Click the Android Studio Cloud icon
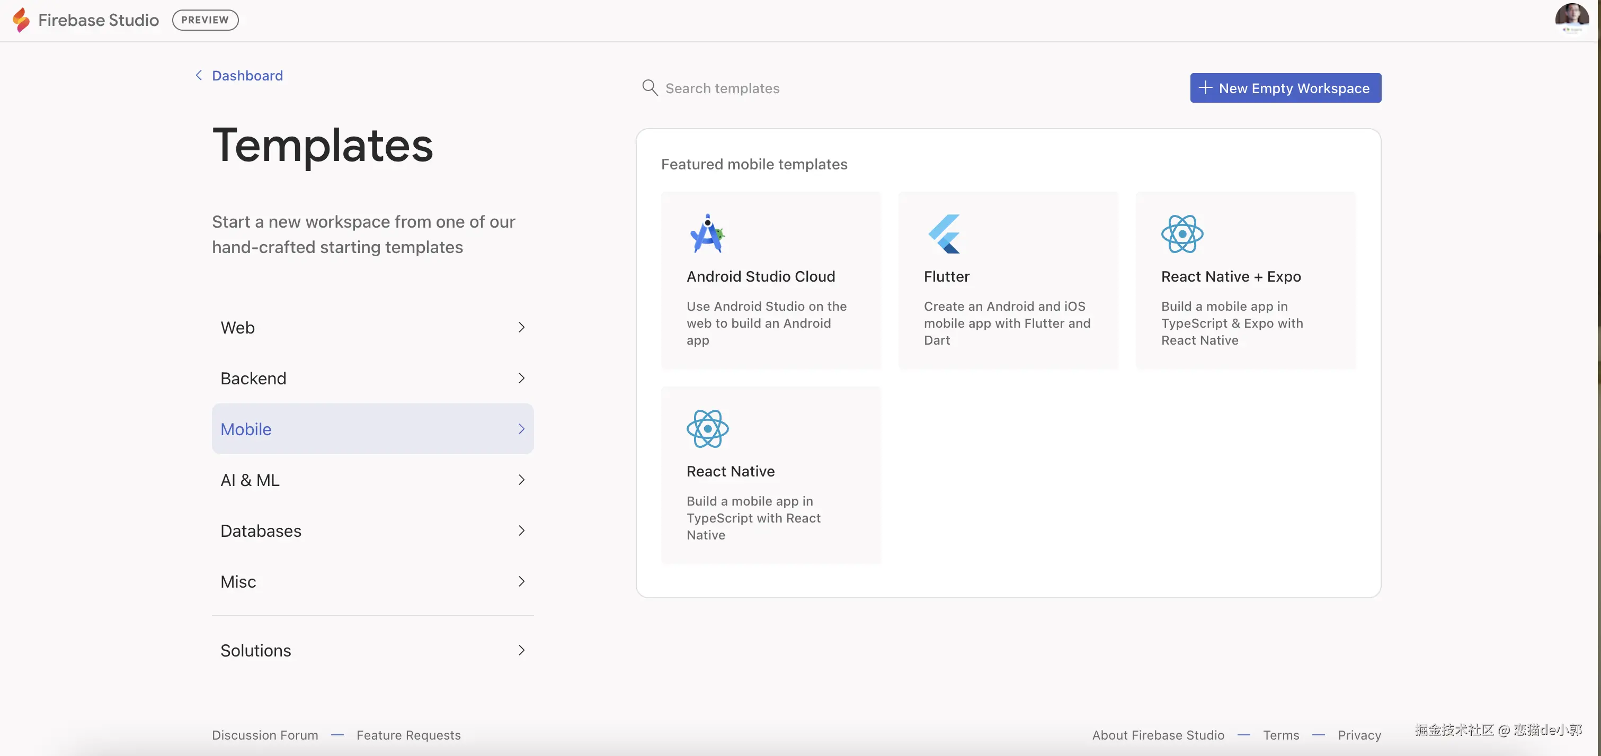This screenshot has width=1601, height=756. click(707, 233)
